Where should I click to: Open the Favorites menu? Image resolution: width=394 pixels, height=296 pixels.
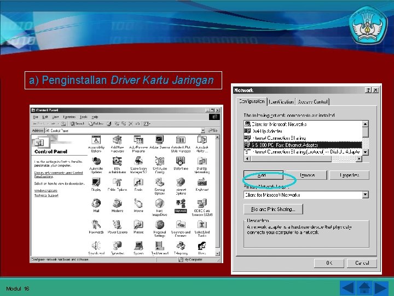(x=69, y=117)
